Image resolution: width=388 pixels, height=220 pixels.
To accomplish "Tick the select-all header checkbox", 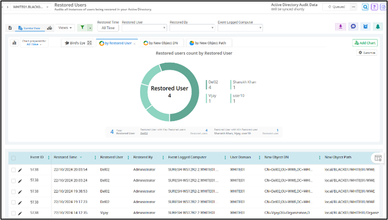I will [13, 158].
